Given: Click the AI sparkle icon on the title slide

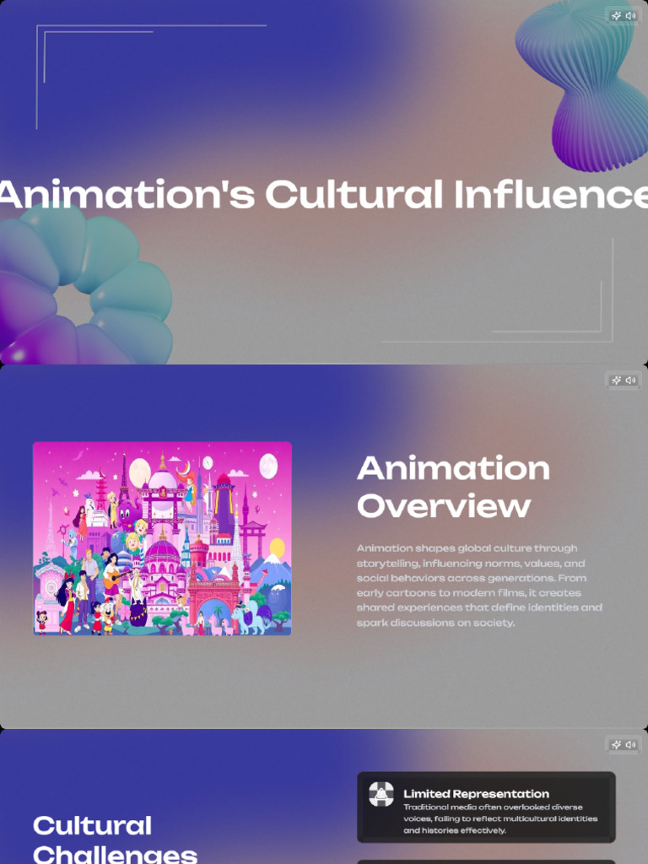Looking at the screenshot, I should tap(617, 16).
